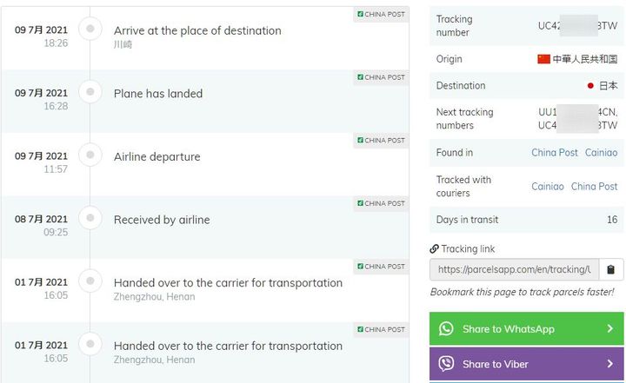This screenshot has height=383, width=626.
Task: Click timeline circle for Plane has landed
Action: coord(90,93)
